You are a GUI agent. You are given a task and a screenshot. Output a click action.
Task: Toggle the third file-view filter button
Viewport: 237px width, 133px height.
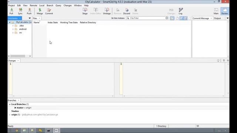click(181, 18)
